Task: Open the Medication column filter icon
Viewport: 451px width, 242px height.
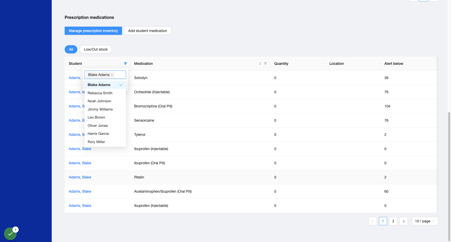Action: pos(265,64)
